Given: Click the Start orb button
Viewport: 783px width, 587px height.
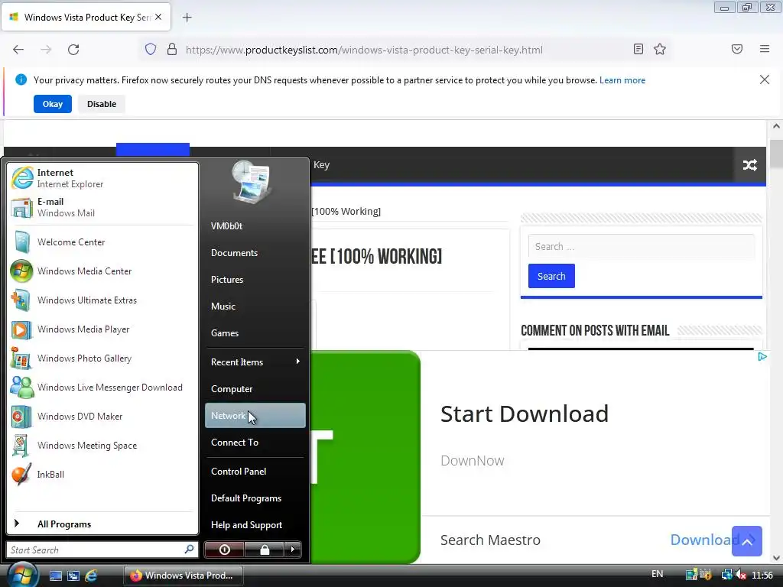Looking at the screenshot, I should pyautogui.click(x=21, y=574).
